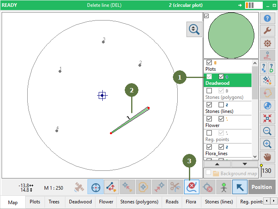Click the greyed polygon edit tool
Viewport: 278px width, 209px height.
coord(143,187)
